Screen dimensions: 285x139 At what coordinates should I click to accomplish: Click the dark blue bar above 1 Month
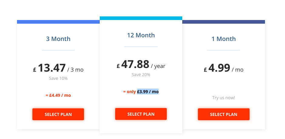click(x=223, y=22)
